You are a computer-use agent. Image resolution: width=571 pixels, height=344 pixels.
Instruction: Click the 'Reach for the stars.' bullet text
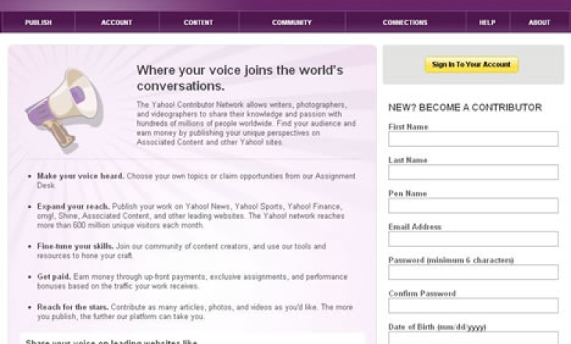tap(73, 307)
